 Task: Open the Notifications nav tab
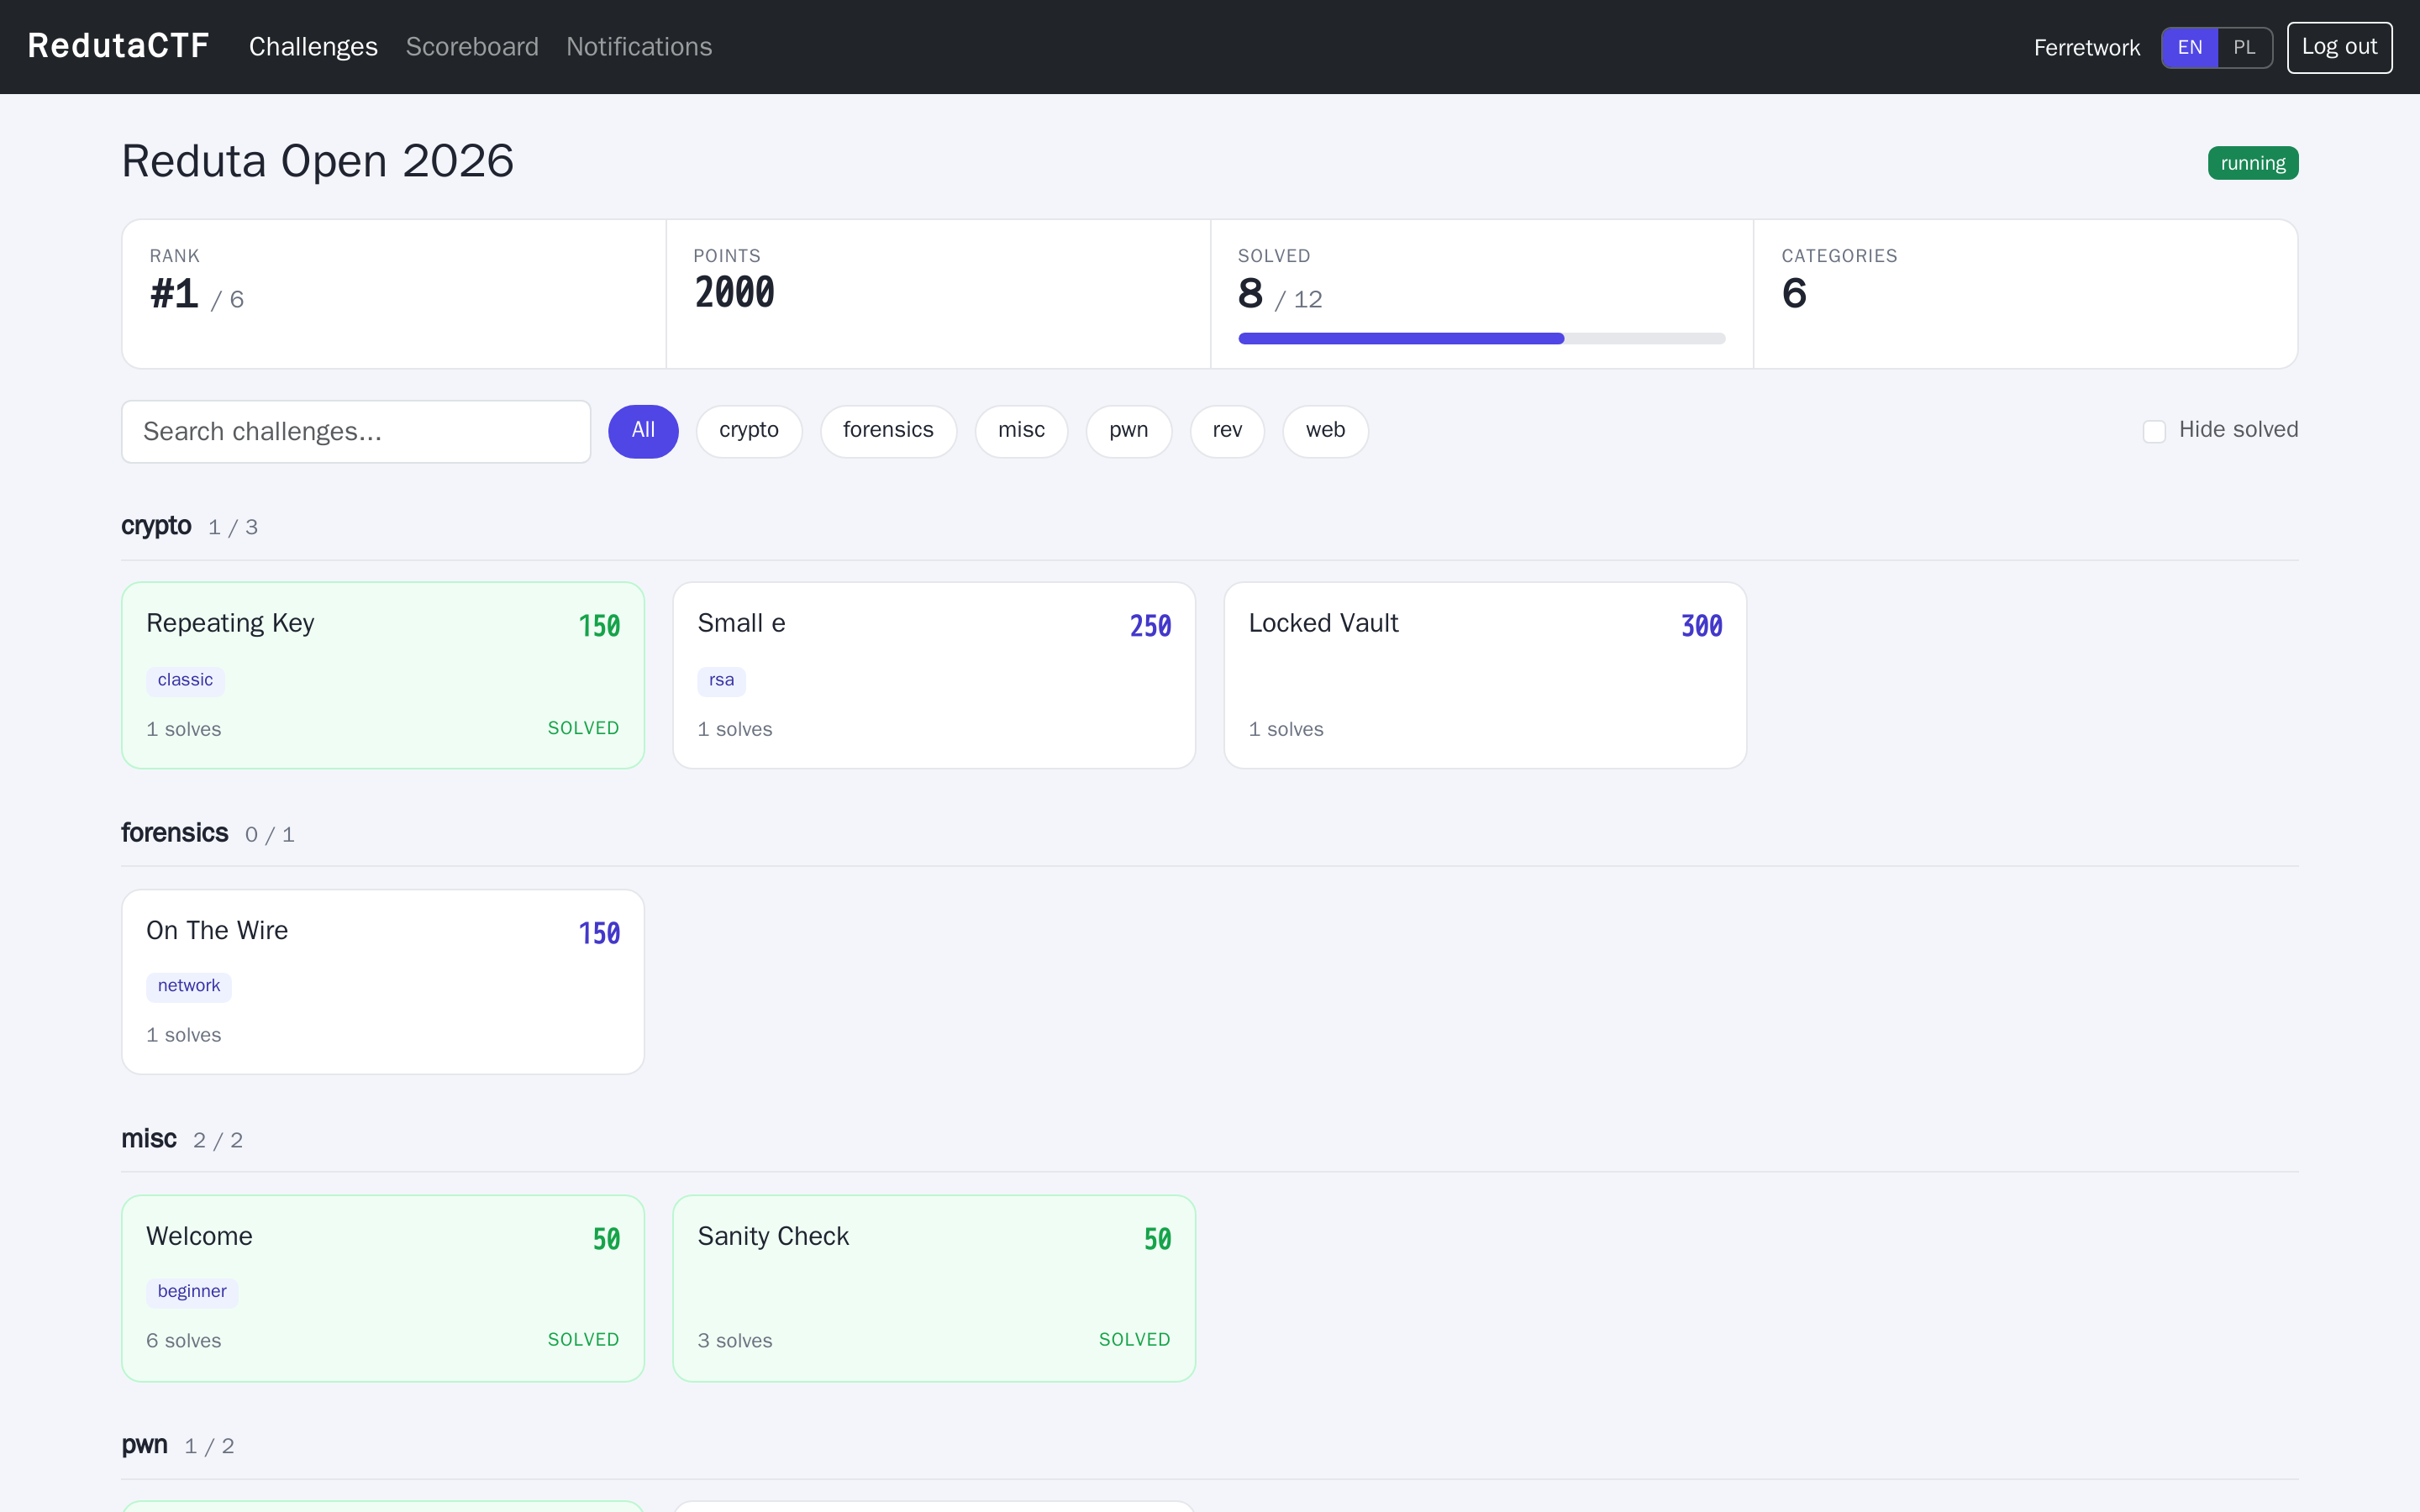click(639, 47)
